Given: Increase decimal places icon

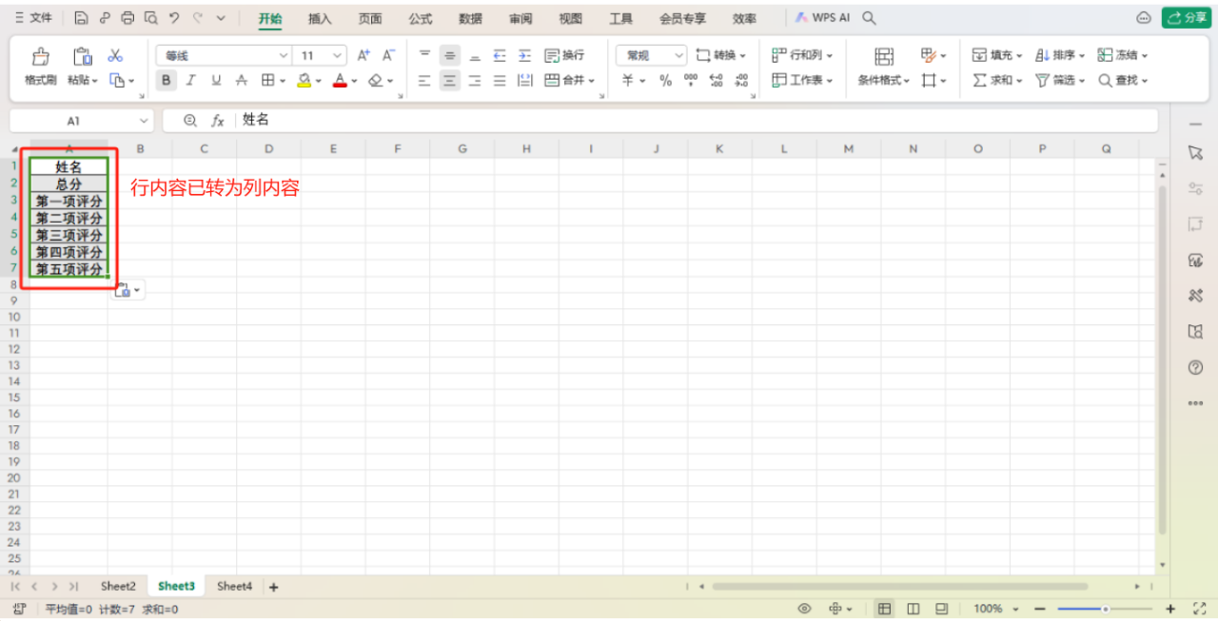Looking at the screenshot, I should pos(717,81).
